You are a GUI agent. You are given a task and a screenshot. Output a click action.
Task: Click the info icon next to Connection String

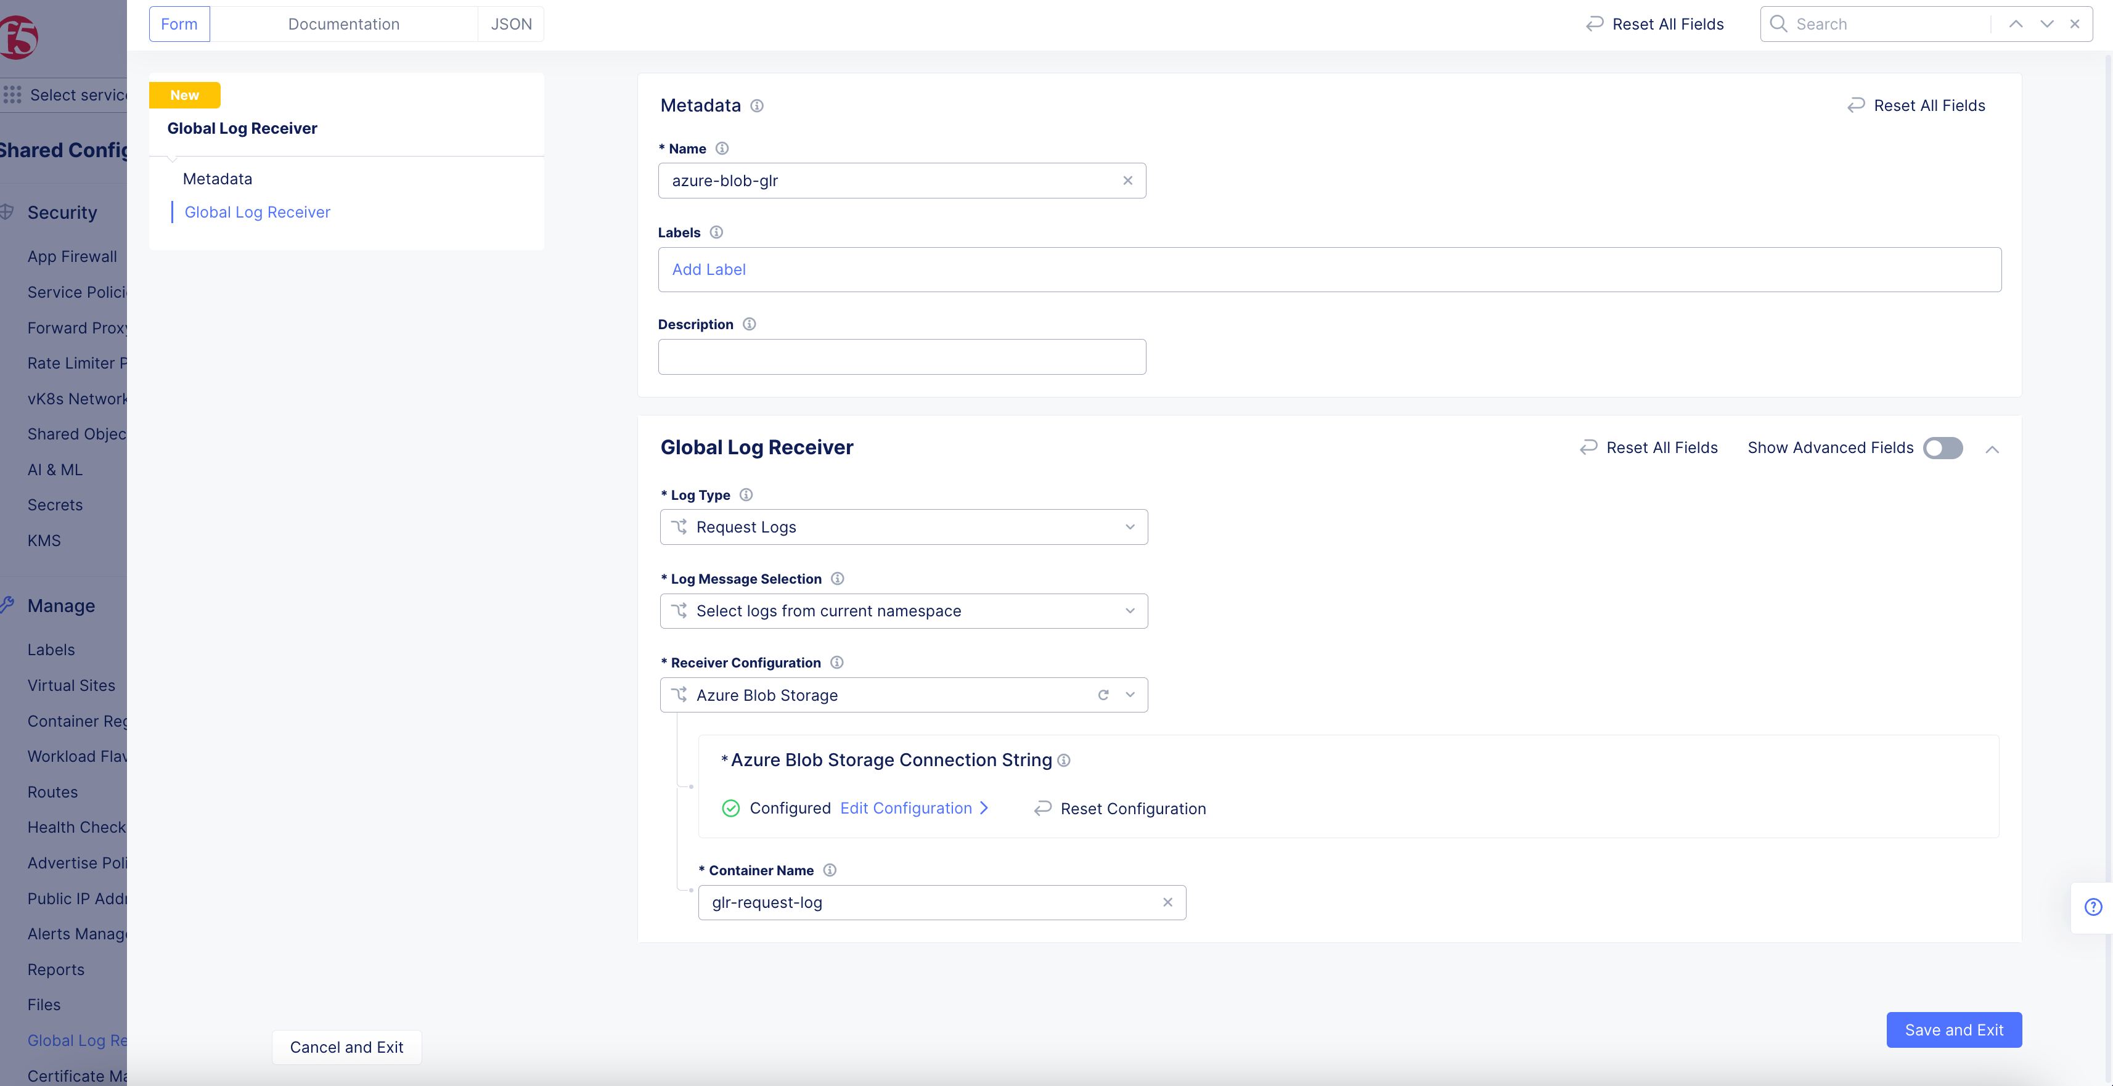(x=1064, y=761)
